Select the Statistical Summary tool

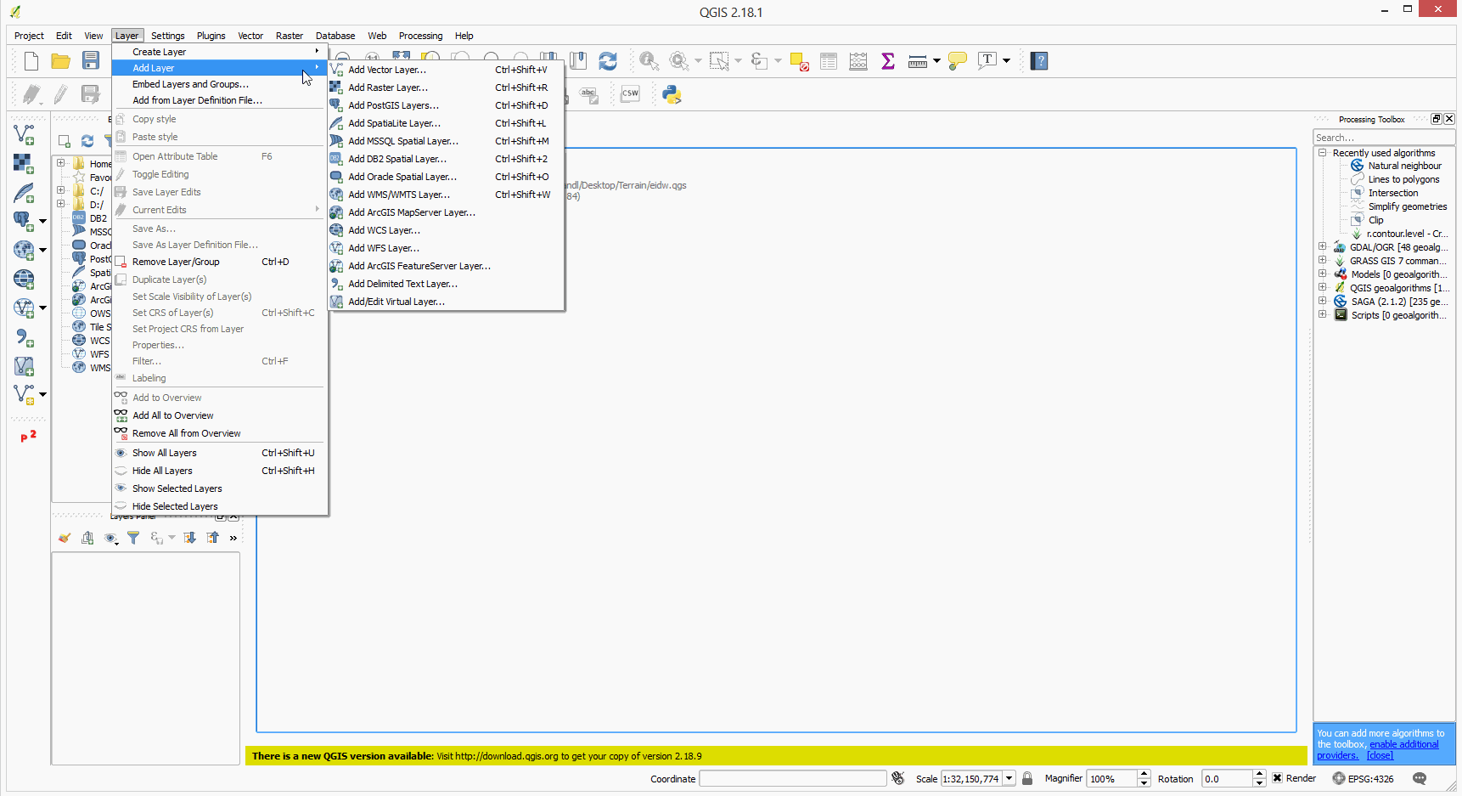point(887,60)
